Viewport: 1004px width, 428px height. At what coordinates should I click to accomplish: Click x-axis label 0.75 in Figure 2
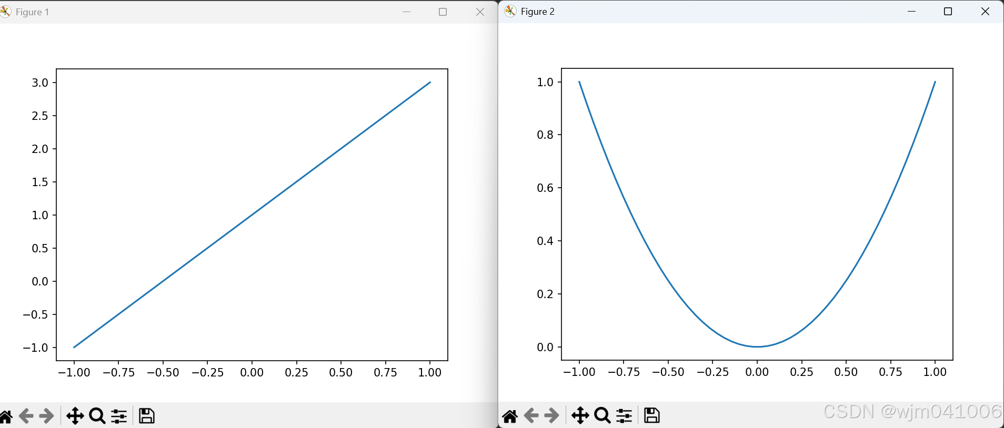(x=890, y=372)
